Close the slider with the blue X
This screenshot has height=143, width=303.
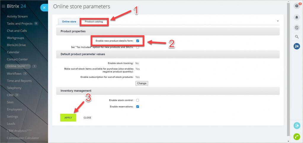(x=44, y=8)
